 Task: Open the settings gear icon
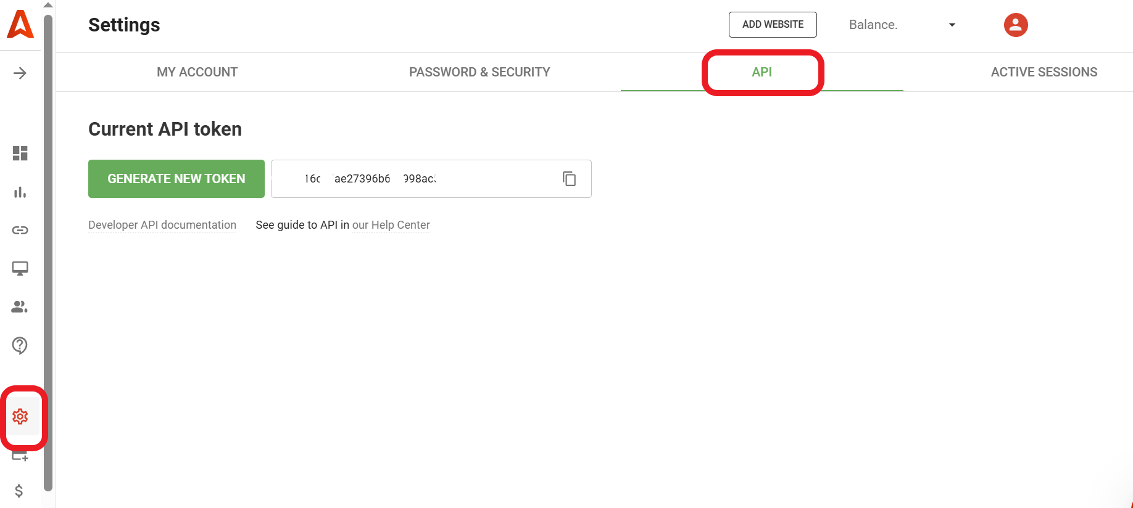[20, 417]
